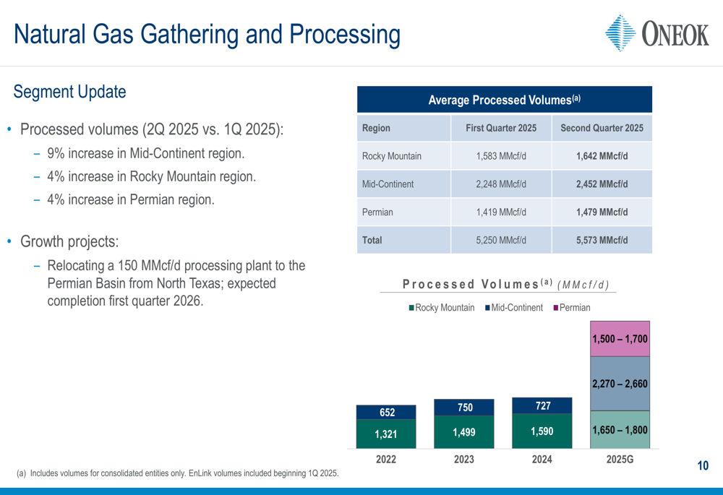This screenshot has height=495, width=723.
Task: Click the 2,452 MMcf/d table cell
Action: (602, 184)
